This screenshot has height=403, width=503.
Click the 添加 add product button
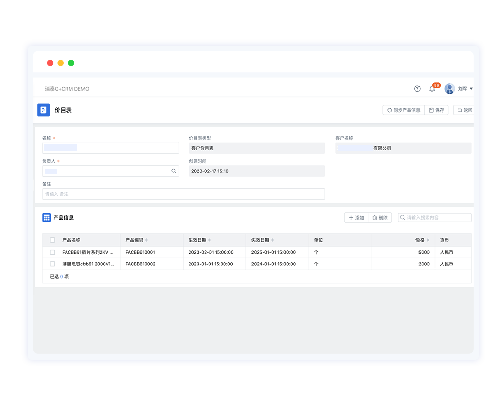pos(356,218)
